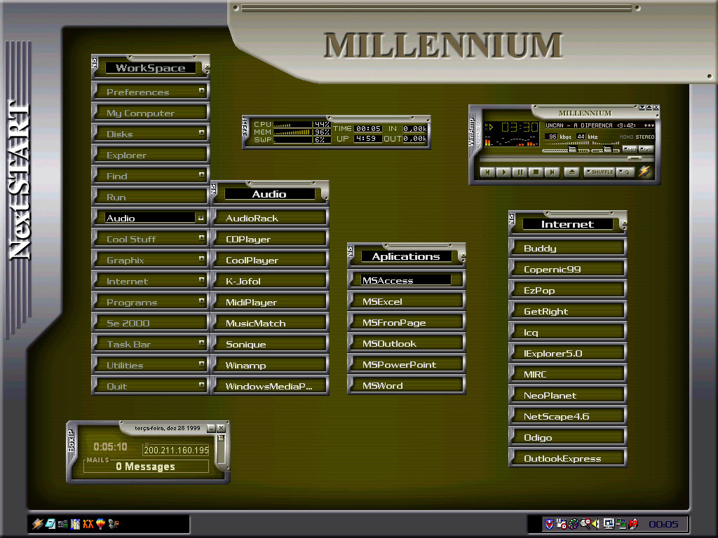Open NetScape4.6 from Internet menu
Viewport: 718px width, 538px height.
[568, 416]
